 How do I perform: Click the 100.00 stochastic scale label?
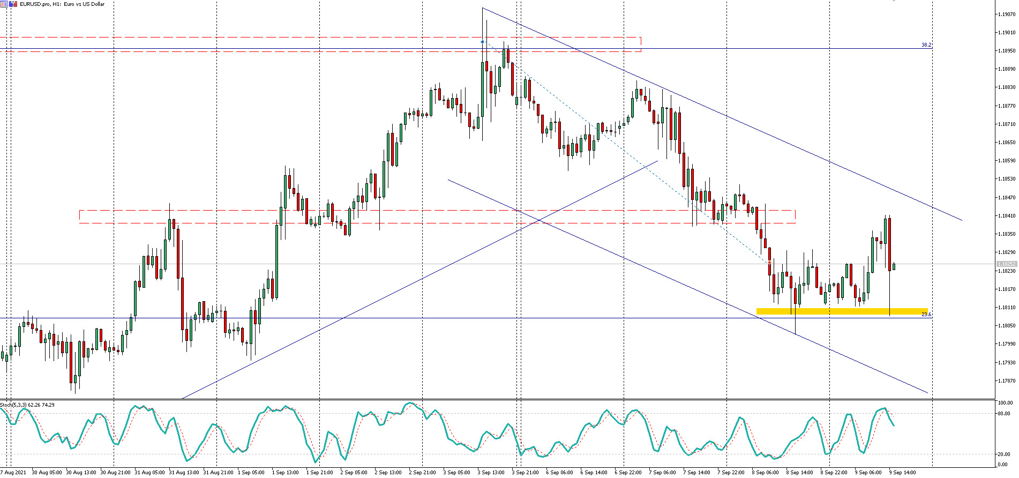point(1005,402)
